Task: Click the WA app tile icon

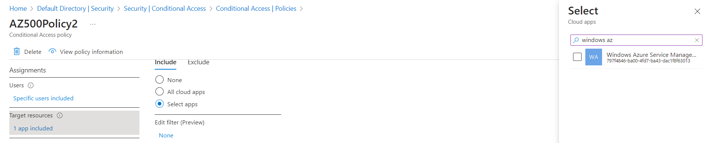Action: click(x=594, y=57)
